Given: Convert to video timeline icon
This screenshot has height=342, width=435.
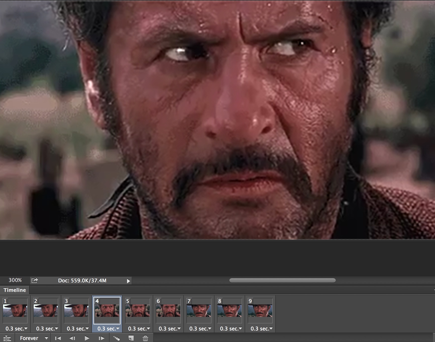Looking at the screenshot, I should (x=7, y=338).
